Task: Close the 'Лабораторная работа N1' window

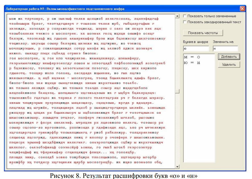Action: pyautogui.click(x=242, y=9)
